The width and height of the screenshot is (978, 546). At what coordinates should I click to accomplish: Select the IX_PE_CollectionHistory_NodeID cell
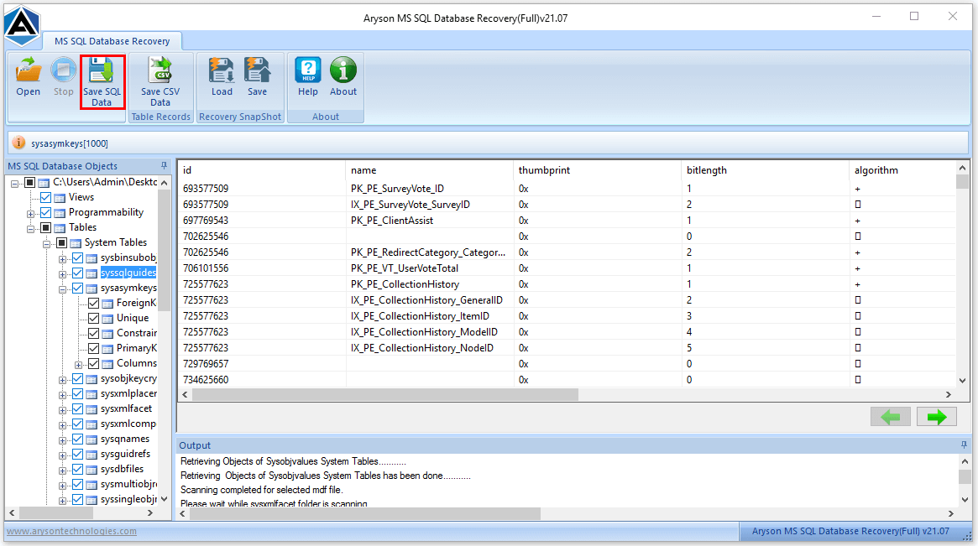(429, 348)
